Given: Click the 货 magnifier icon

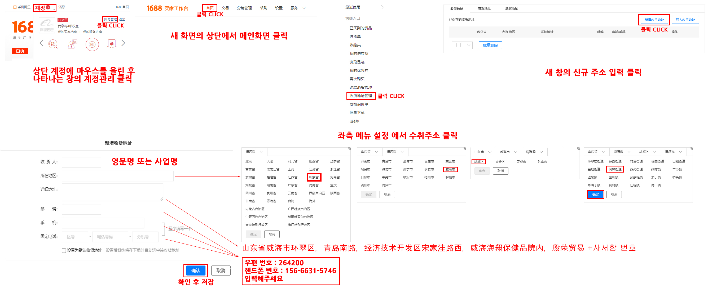Looking at the screenshot, I should click(53, 44).
